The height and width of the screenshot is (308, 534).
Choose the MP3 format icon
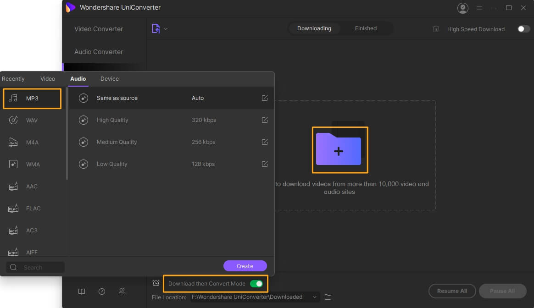pos(13,99)
